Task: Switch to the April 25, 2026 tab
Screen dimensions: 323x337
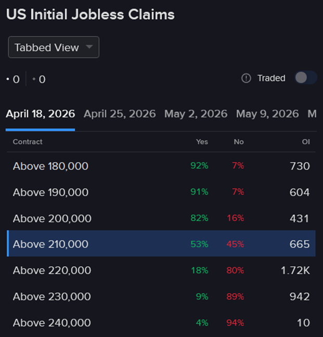Action: point(120,113)
